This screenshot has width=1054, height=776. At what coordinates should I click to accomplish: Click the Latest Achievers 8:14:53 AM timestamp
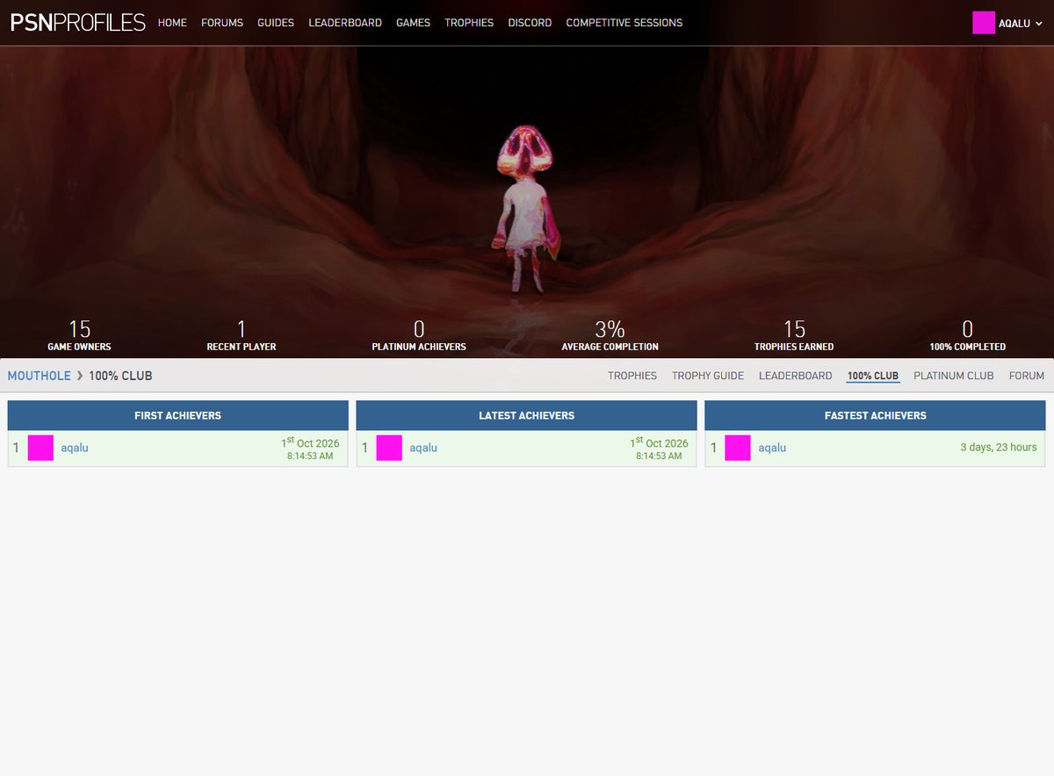659,456
